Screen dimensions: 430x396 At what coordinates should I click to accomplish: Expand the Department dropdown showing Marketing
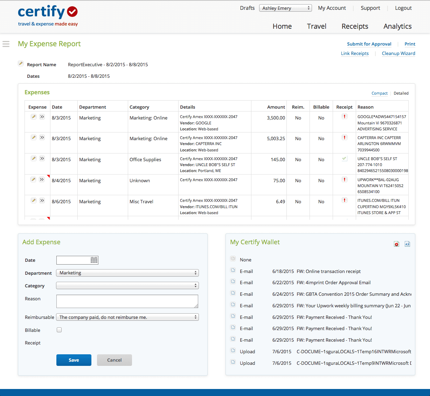click(x=127, y=273)
